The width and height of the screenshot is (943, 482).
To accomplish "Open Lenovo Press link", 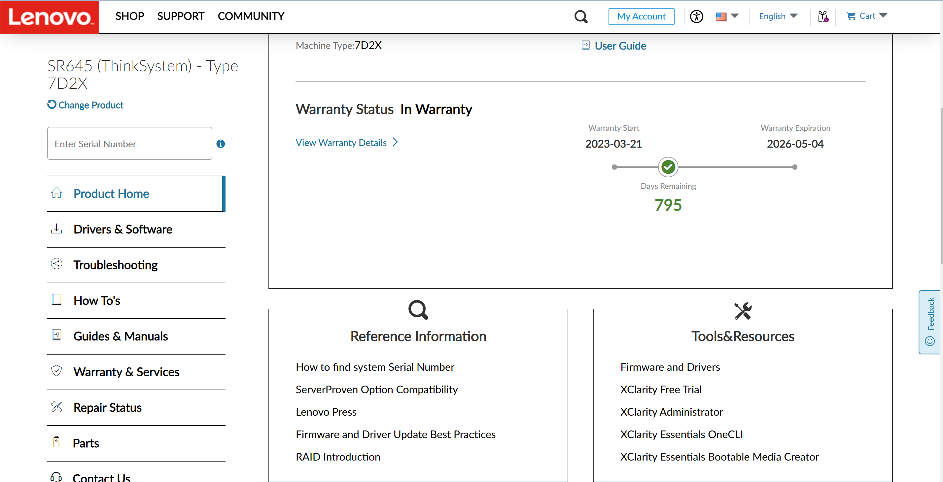I will point(326,412).
